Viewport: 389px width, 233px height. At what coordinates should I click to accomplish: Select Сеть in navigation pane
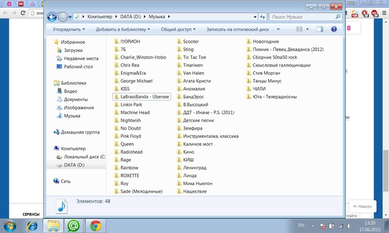coord(66,181)
